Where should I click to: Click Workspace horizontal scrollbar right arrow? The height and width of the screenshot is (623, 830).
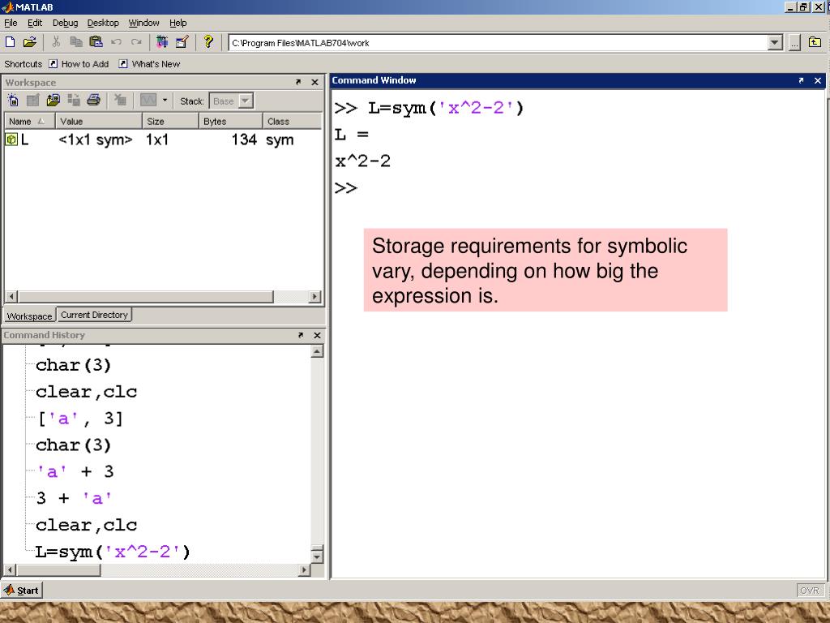click(315, 297)
